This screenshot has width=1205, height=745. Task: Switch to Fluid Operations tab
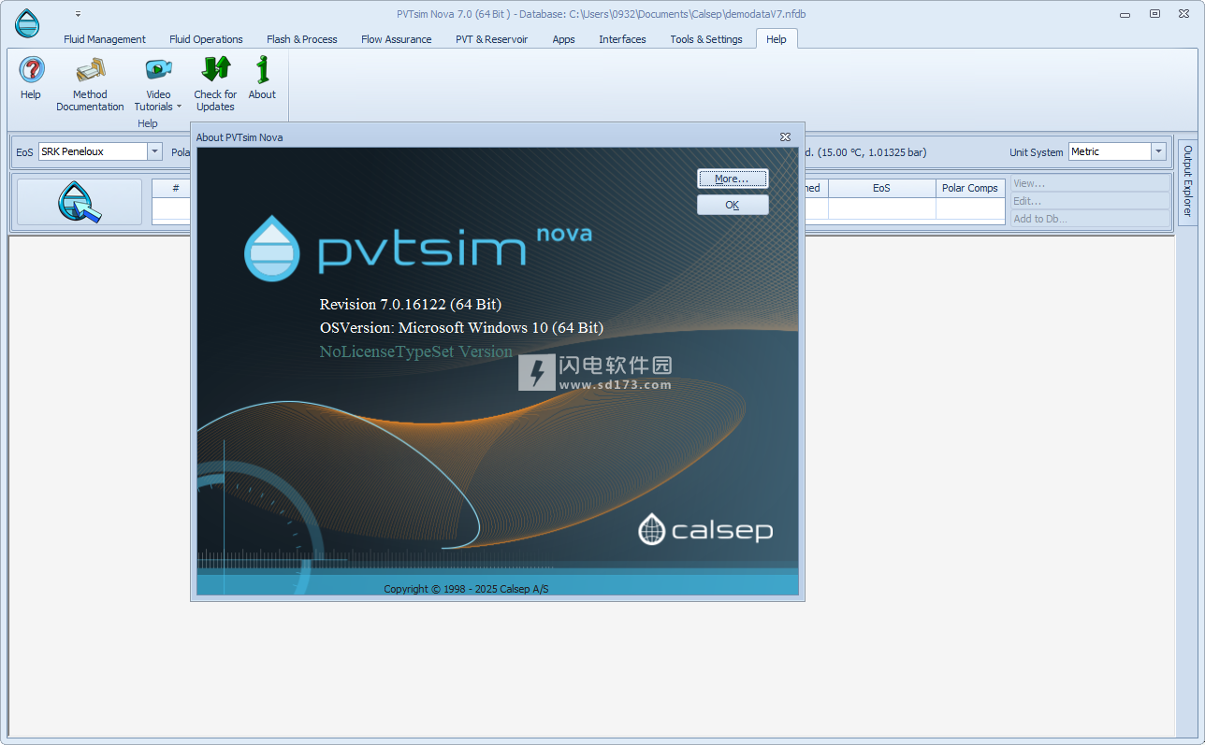206,39
